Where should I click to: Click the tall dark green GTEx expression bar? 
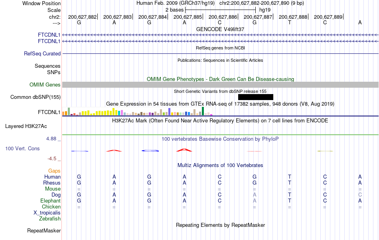coord(203,111)
